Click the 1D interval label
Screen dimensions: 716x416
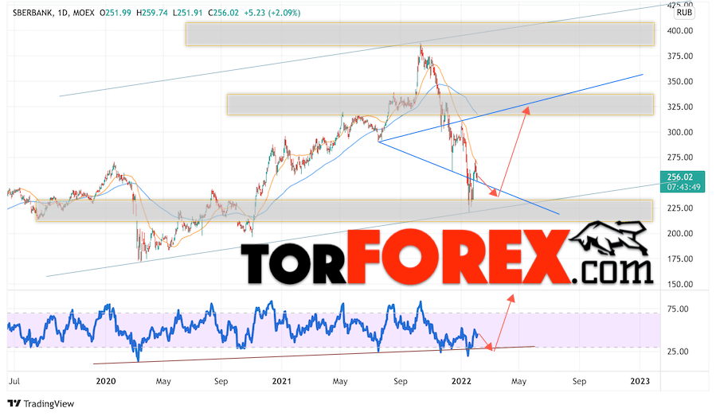[x=63, y=13]
